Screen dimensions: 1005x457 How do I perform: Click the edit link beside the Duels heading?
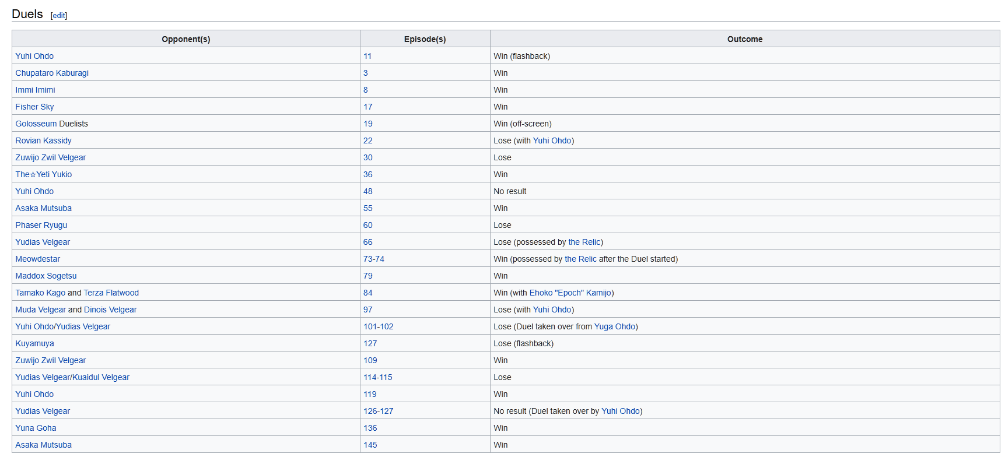[x=59, y=16]
